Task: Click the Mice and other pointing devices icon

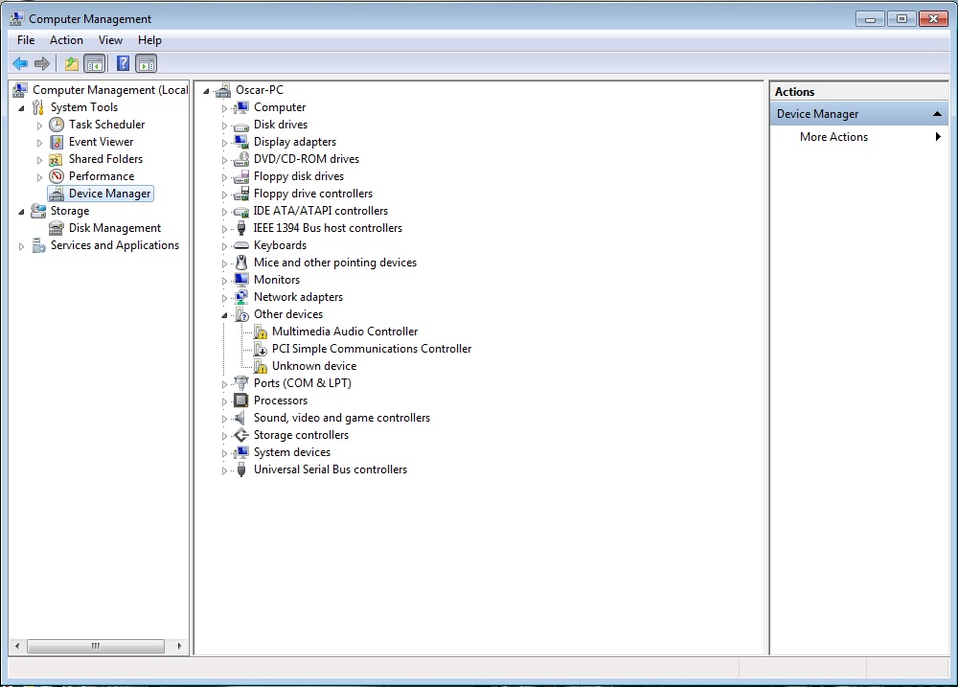Action: (241, 263)
